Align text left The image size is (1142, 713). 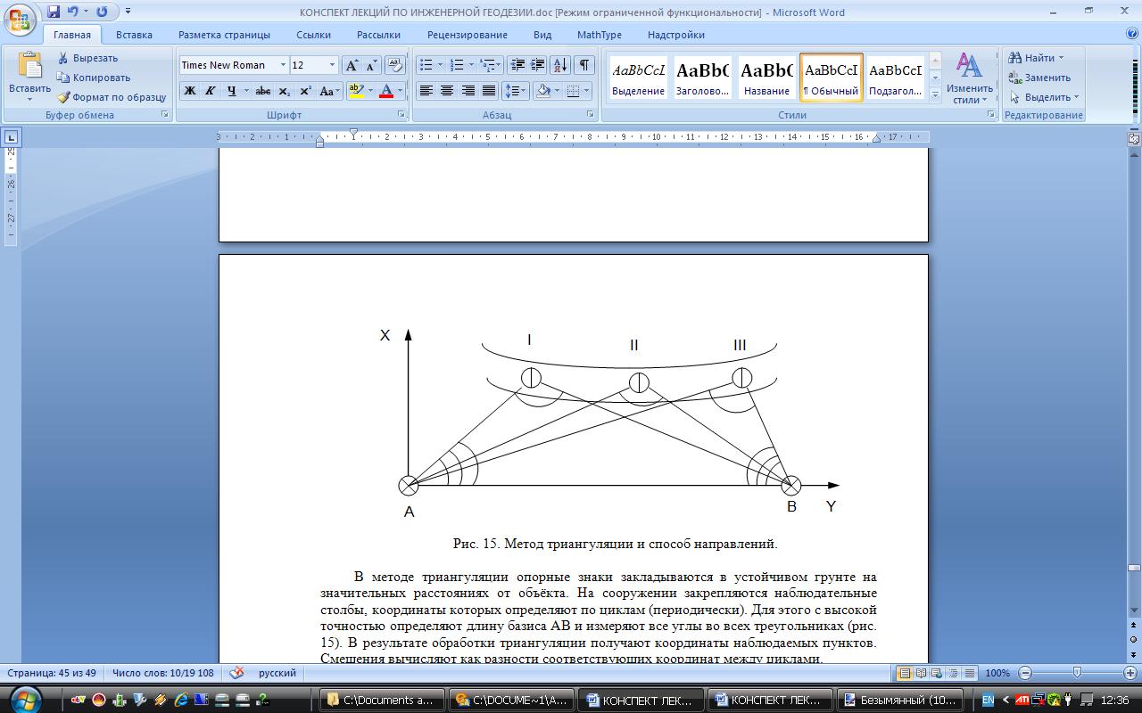point(426,91)
